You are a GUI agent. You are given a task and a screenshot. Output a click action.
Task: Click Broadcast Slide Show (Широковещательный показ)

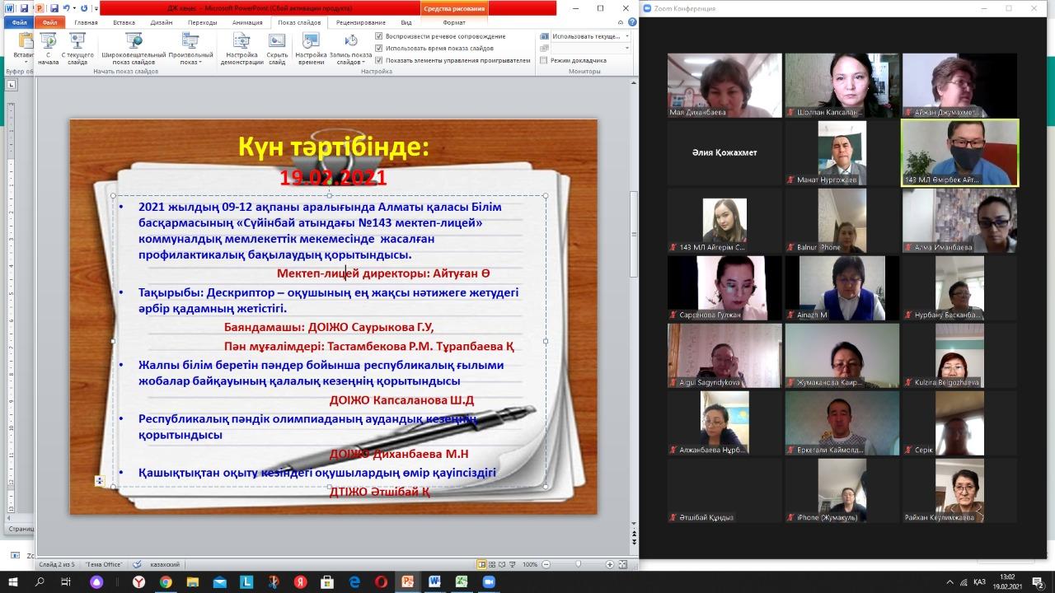(x=134, y=48)
